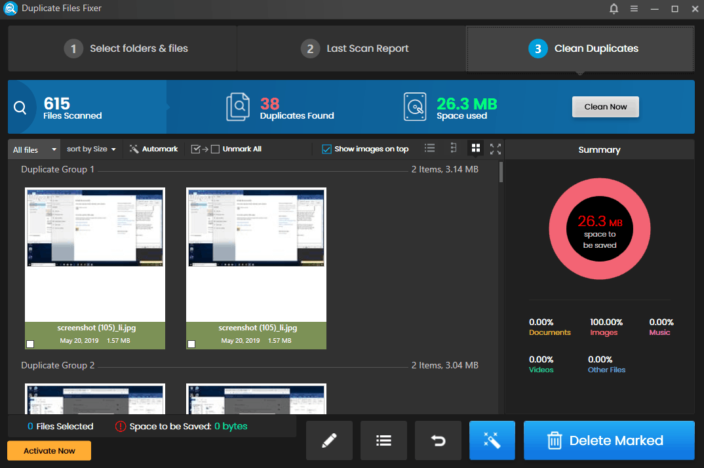The image size is (704, 468).
Task: Open the notifications bell
Action: (x=614, y=9)
